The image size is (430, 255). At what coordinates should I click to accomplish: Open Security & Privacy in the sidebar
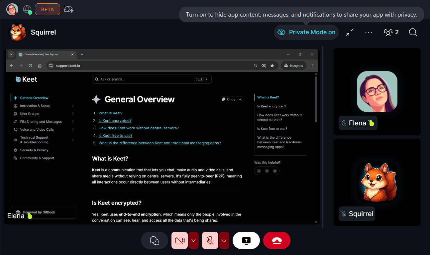(x=34, y=150)
